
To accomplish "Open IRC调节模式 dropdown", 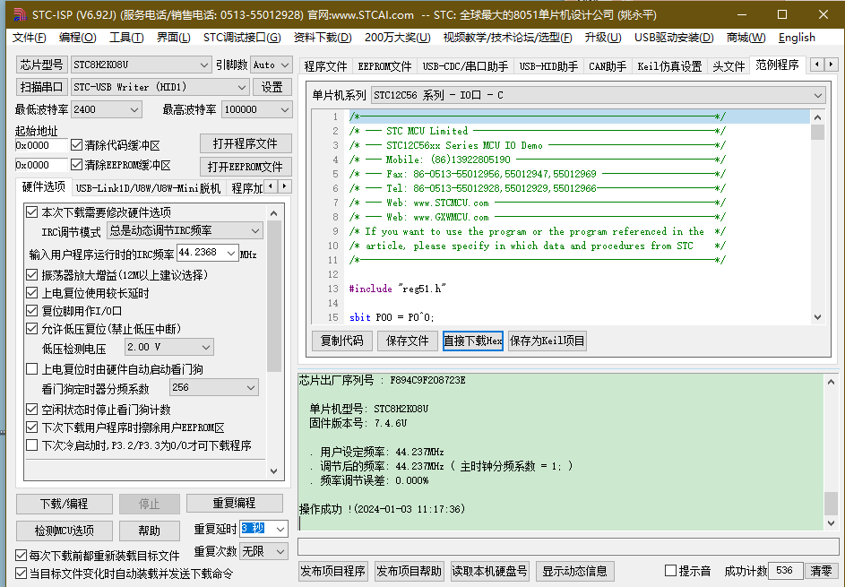I will click(185, 230).
